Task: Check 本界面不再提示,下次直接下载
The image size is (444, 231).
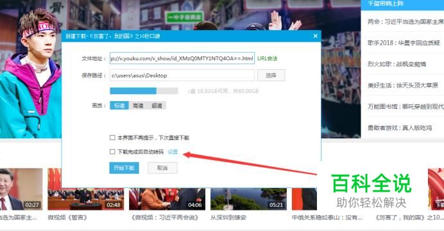Action: click(x=112, y=138)
